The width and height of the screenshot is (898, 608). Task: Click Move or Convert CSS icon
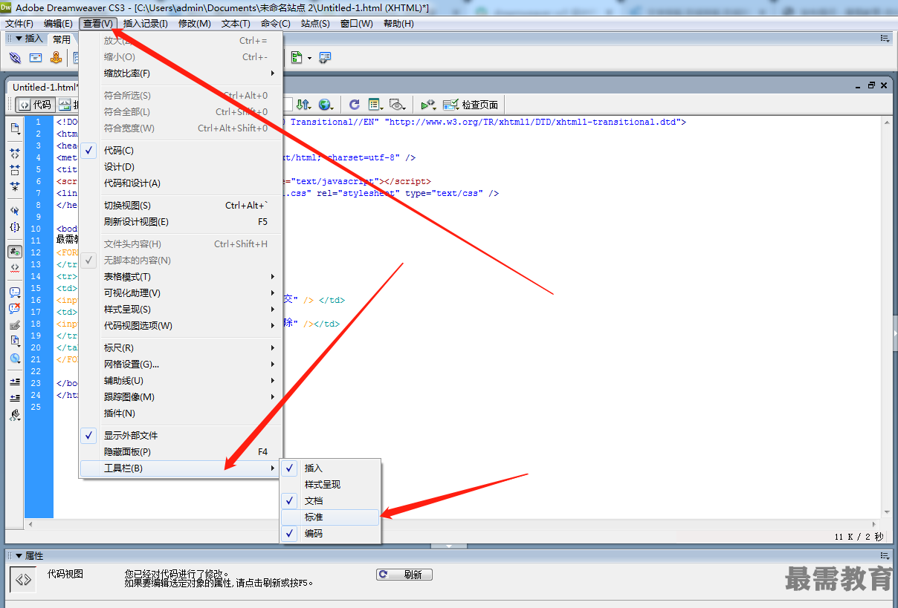tap(15, 358)
